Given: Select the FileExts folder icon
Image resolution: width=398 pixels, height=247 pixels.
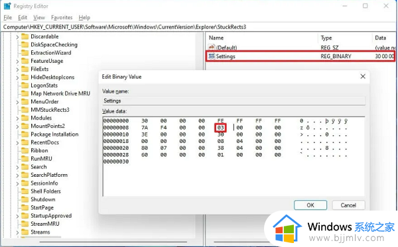Looking at the screenshot, I should [25, 69].
